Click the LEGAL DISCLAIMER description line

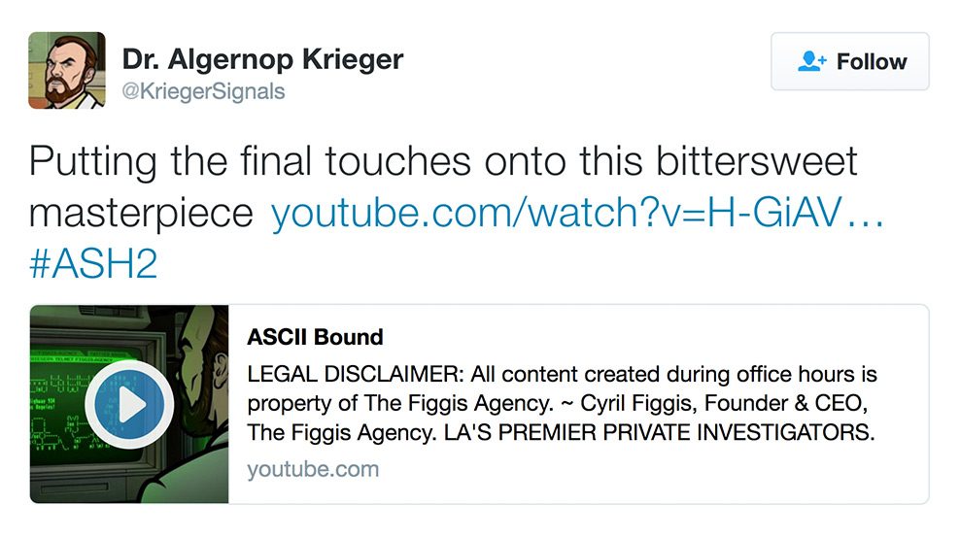tap(562, 374)
